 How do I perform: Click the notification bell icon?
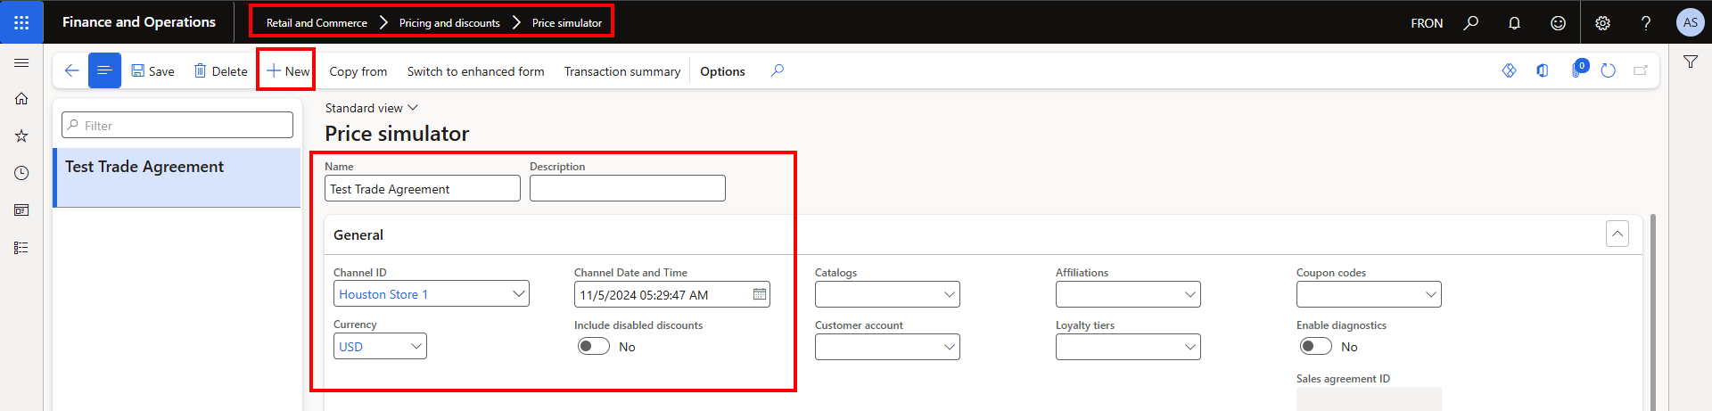(x=1514, y=23)
